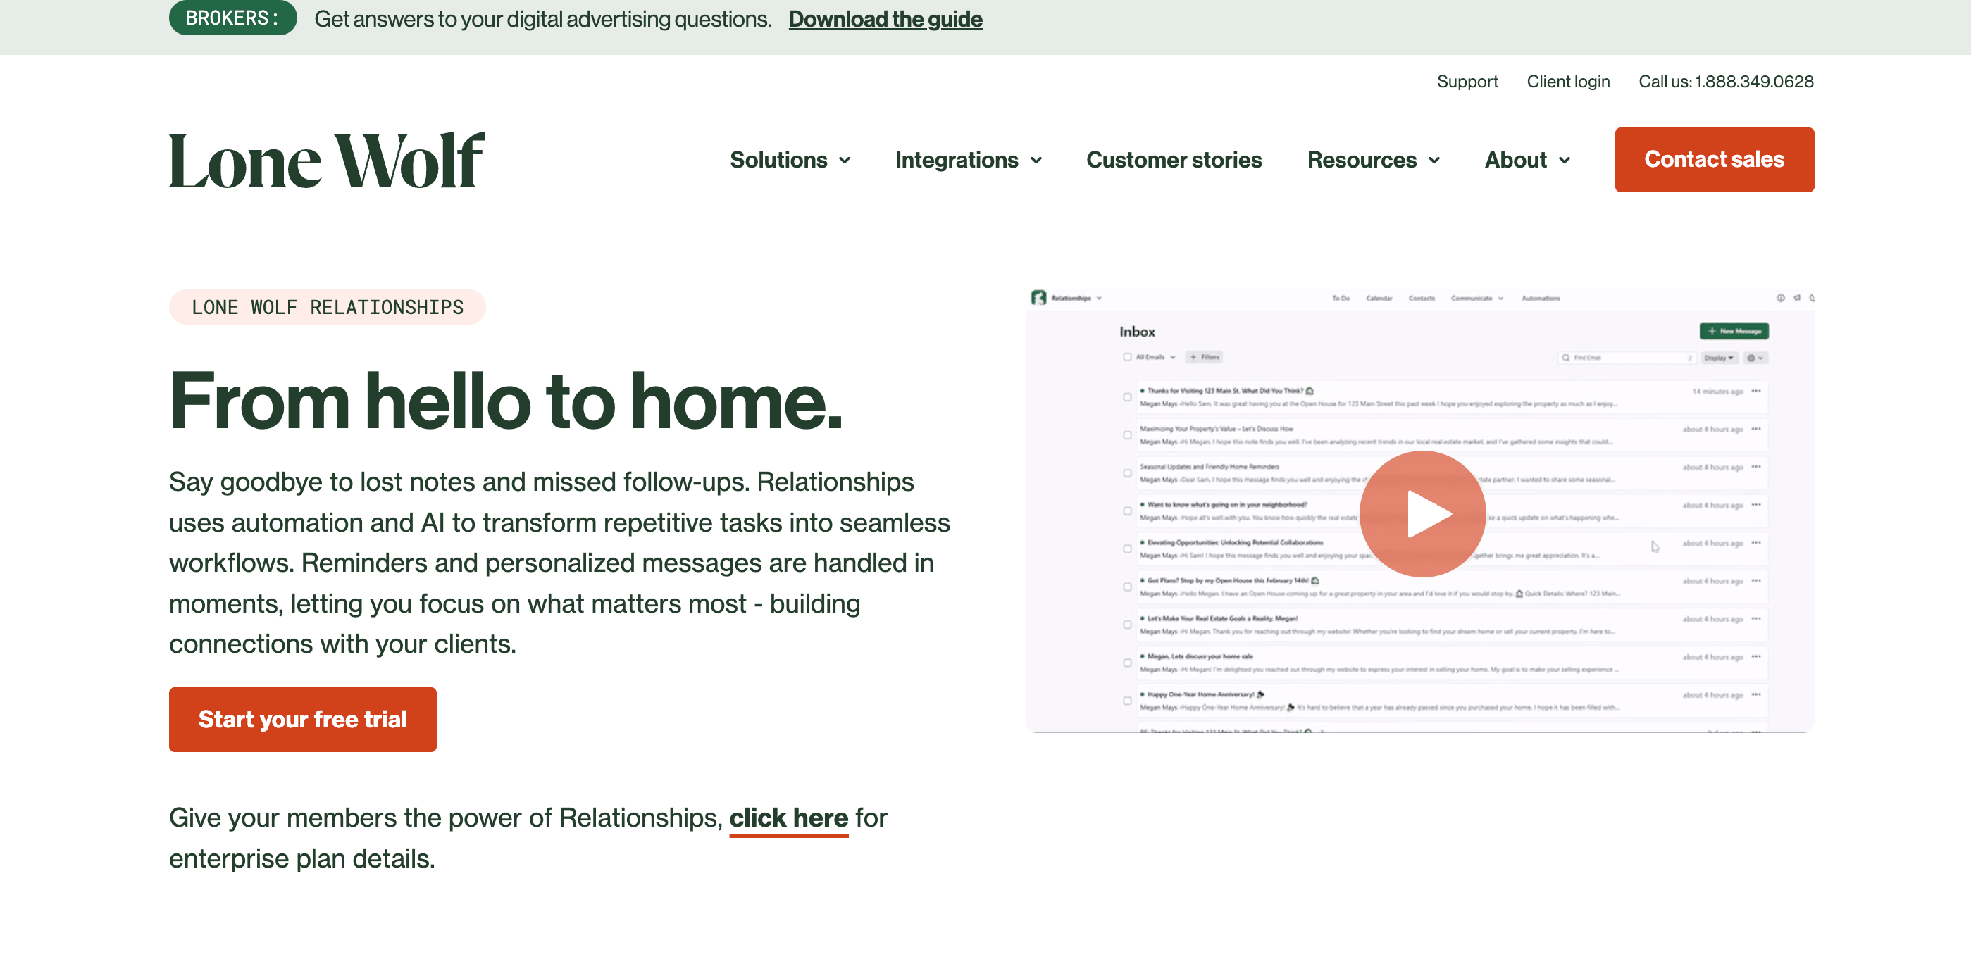Click the LONE WOLF RELATIONSHIPS label
1971x976 pixels.
pyautogui.click(x=327, y=307)
